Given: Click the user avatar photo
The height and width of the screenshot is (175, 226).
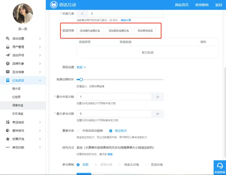Looking at the screenshot, I should (23, 14).
